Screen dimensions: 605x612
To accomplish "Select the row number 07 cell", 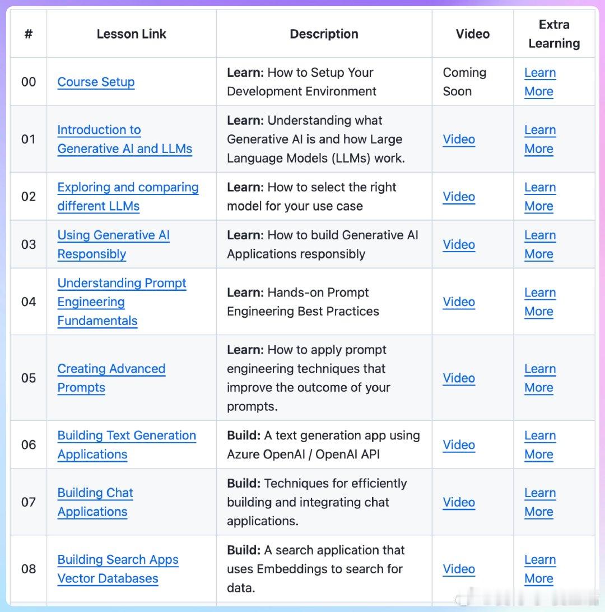I will 29,502.
